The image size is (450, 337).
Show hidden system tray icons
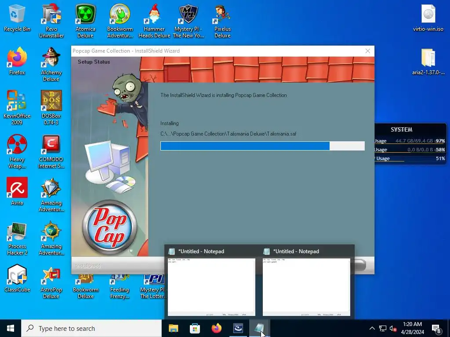click(372, 328)
